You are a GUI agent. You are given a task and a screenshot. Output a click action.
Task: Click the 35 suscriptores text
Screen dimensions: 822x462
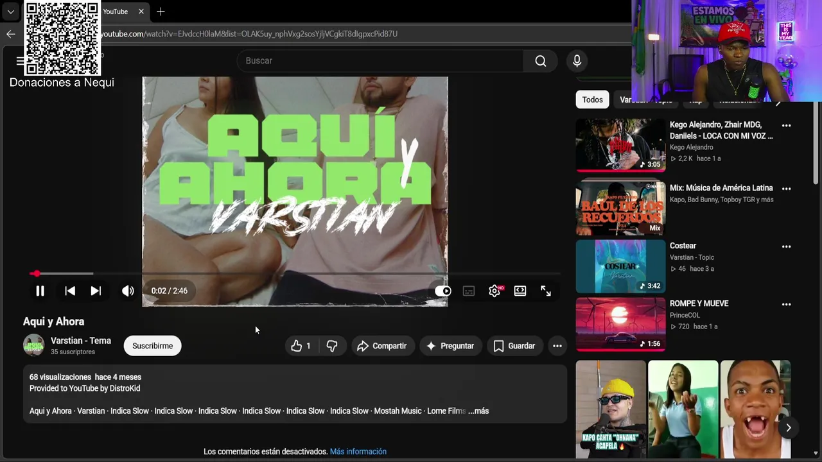click(73, 352)
